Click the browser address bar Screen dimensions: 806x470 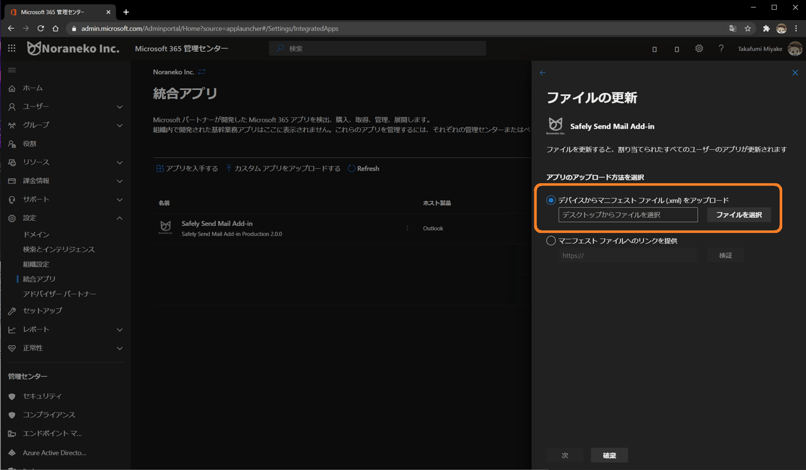pos(398,29)
